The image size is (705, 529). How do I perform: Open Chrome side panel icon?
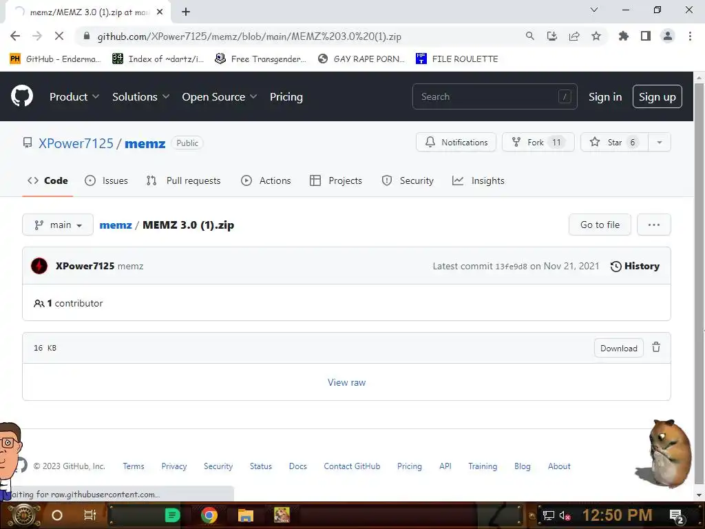pos(646,36)
